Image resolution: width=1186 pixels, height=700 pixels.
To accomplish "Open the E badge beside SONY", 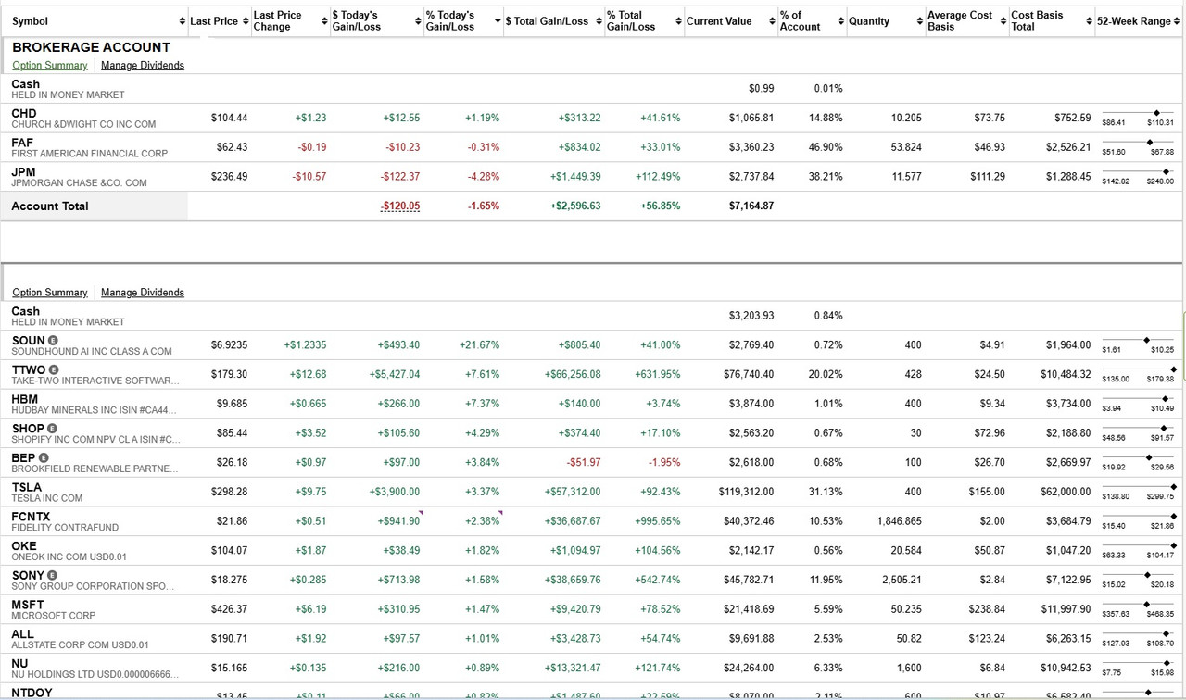I will [x=52, y=575].
